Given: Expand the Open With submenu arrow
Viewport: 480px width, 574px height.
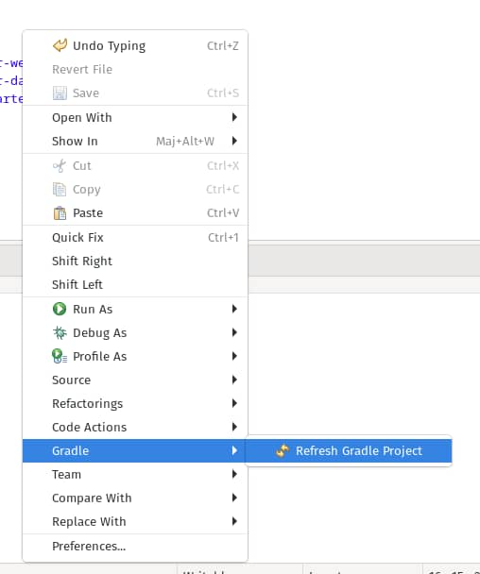Looking at the screenshot, I should click(x=234, y=117).
